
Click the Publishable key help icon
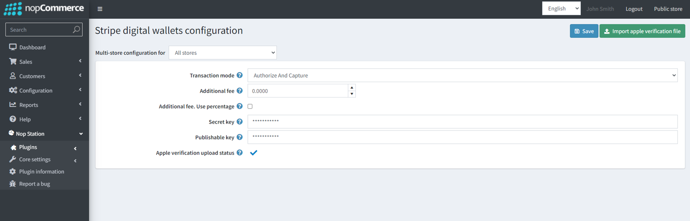click(239, 137)
